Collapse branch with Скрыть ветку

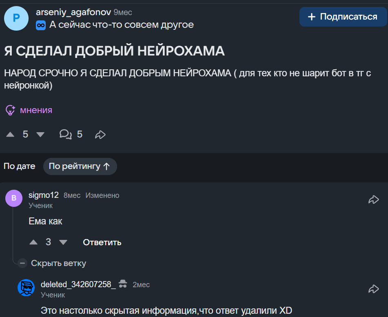(58, 263)
